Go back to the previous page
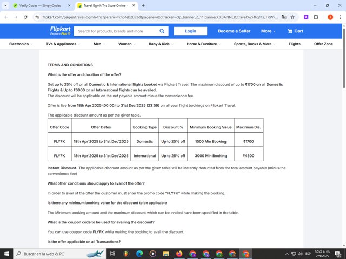 point(6,17)
